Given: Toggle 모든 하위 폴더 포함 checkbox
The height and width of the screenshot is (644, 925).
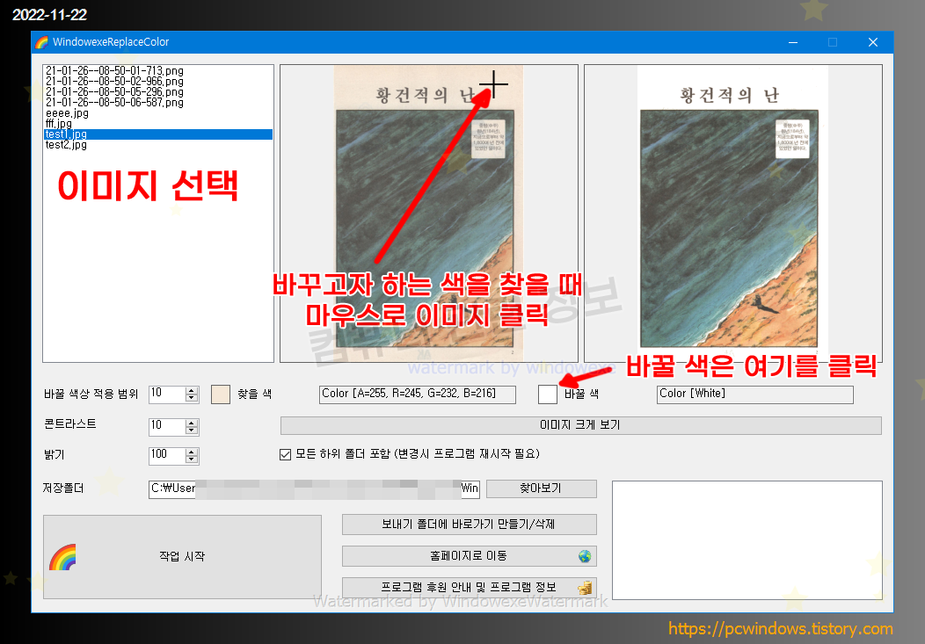Looking at the screenshot, I should [x=286, y=454].
